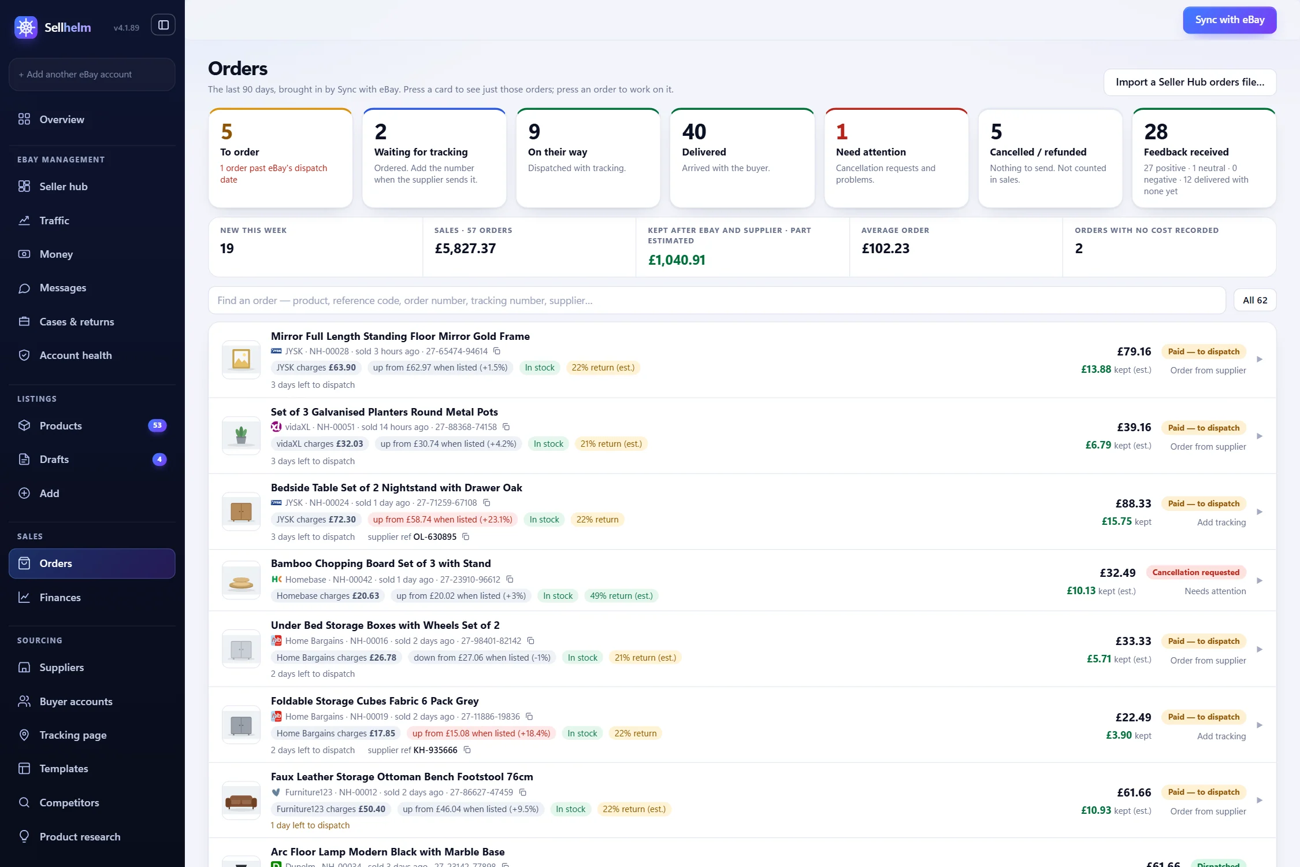The width and height of the screenshot is (1300, 867).
Task: Open the Products listing page
Action: point(92,425)
